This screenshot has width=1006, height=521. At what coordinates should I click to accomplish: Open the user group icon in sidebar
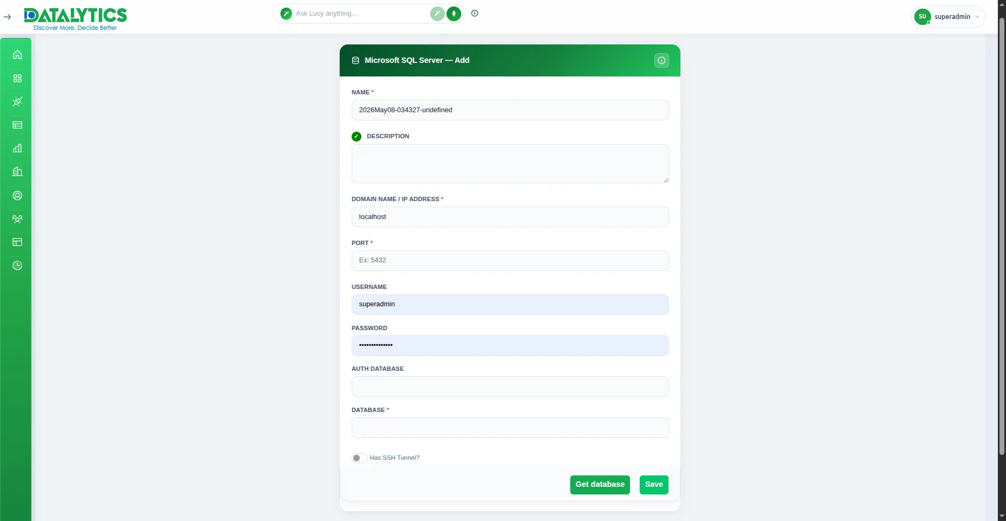(17, 219)
